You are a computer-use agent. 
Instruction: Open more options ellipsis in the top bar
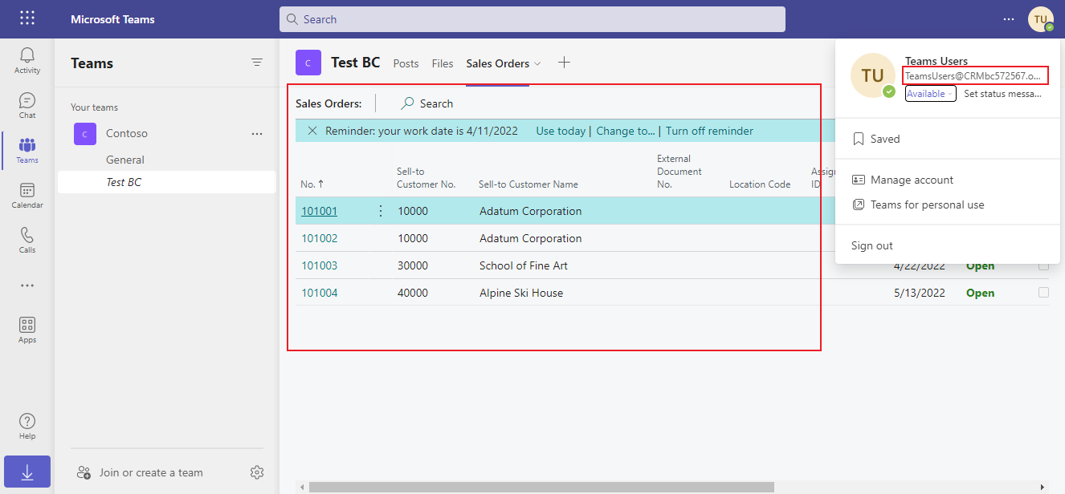(x=1008, y=18)
